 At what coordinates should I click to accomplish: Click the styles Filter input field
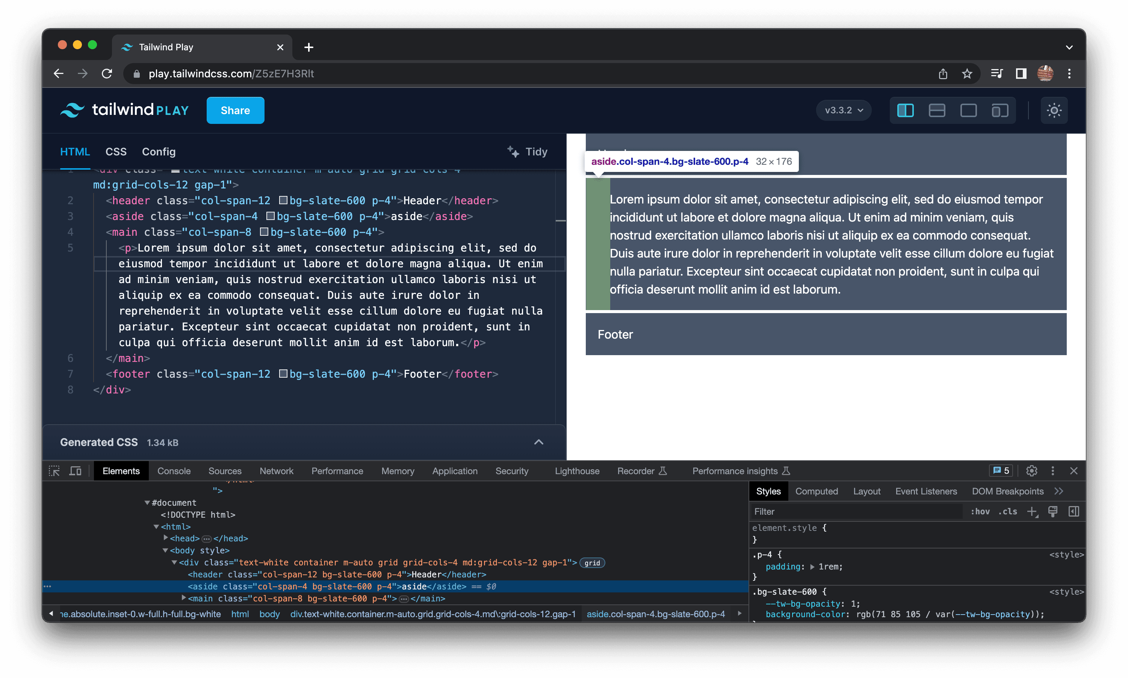click(856, 511)
